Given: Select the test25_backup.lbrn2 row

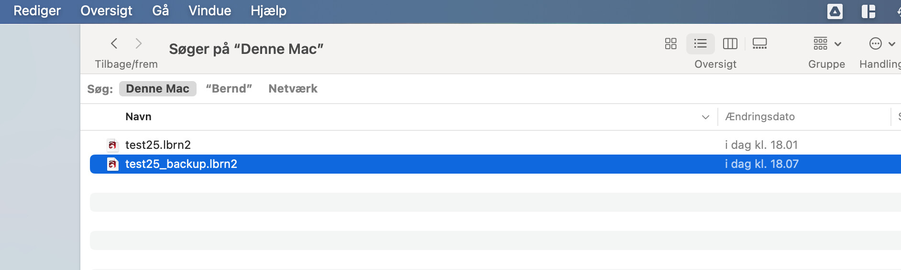Looking at the screenshot, I should coord(495,164).
